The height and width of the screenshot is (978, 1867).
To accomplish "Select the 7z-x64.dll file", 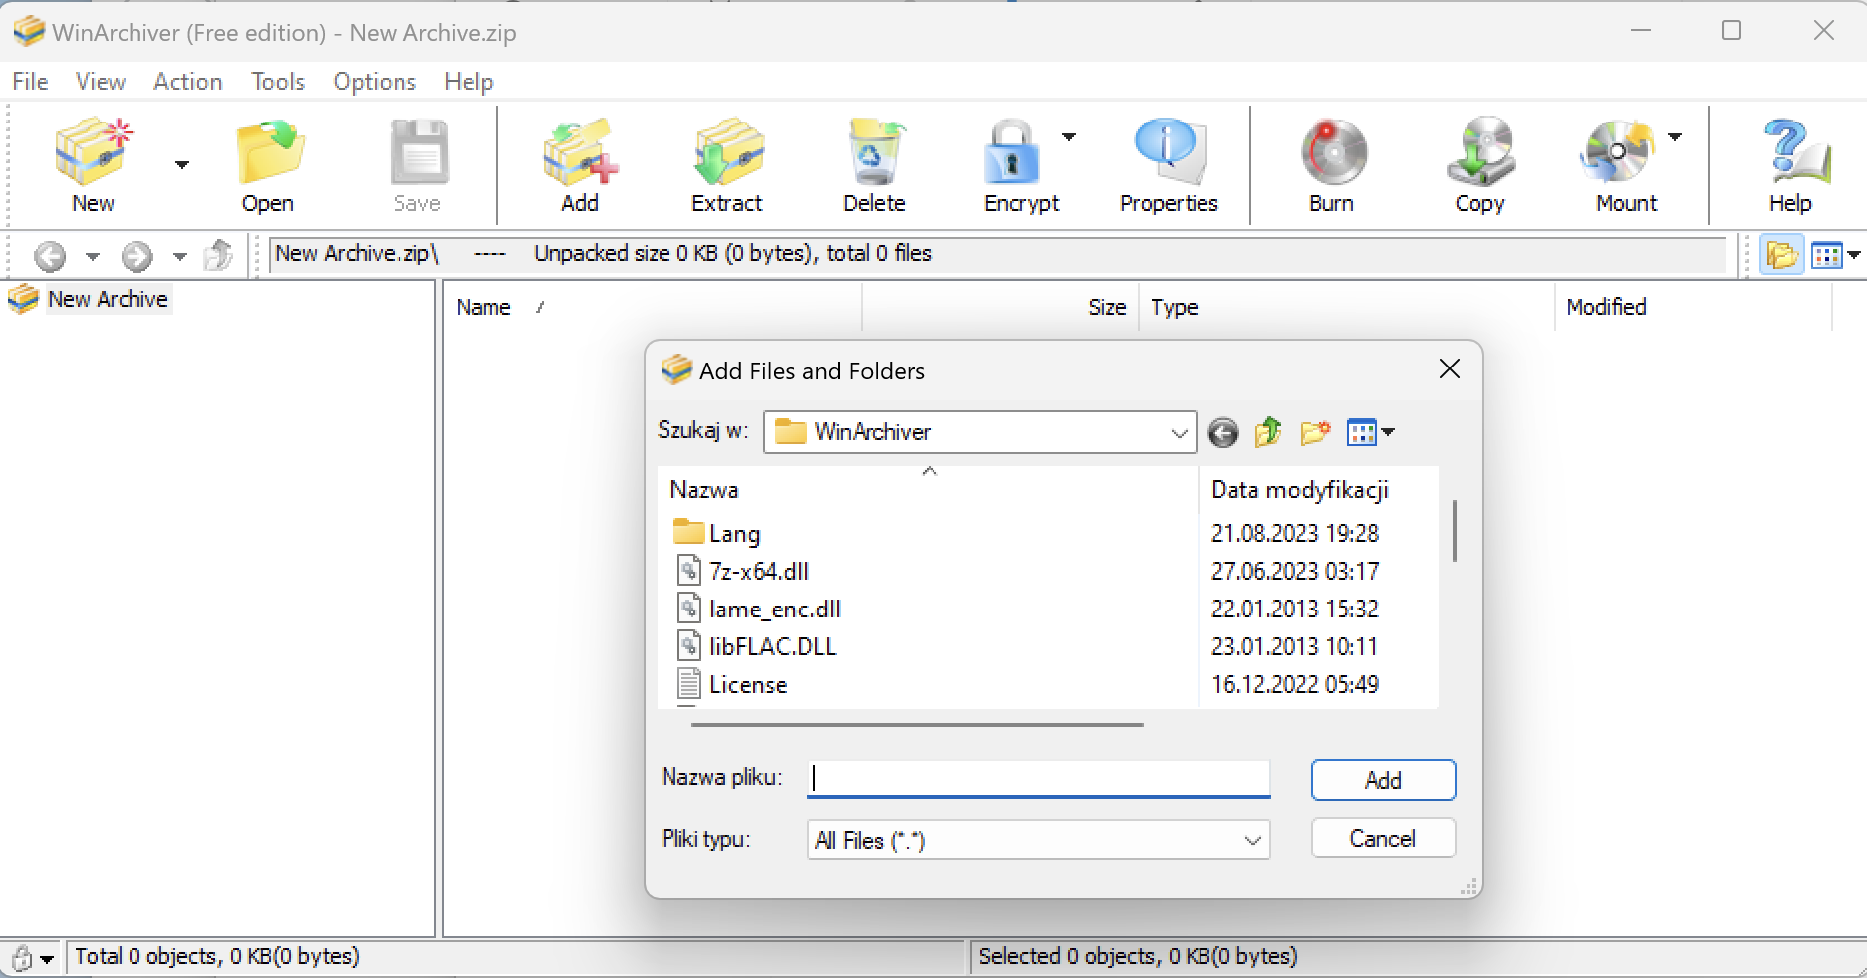I will click(x=758, y=571).
